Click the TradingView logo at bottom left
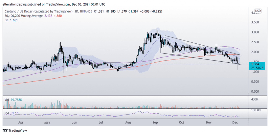The width and height of the screenshot is (270, 135). click(15, 131)
